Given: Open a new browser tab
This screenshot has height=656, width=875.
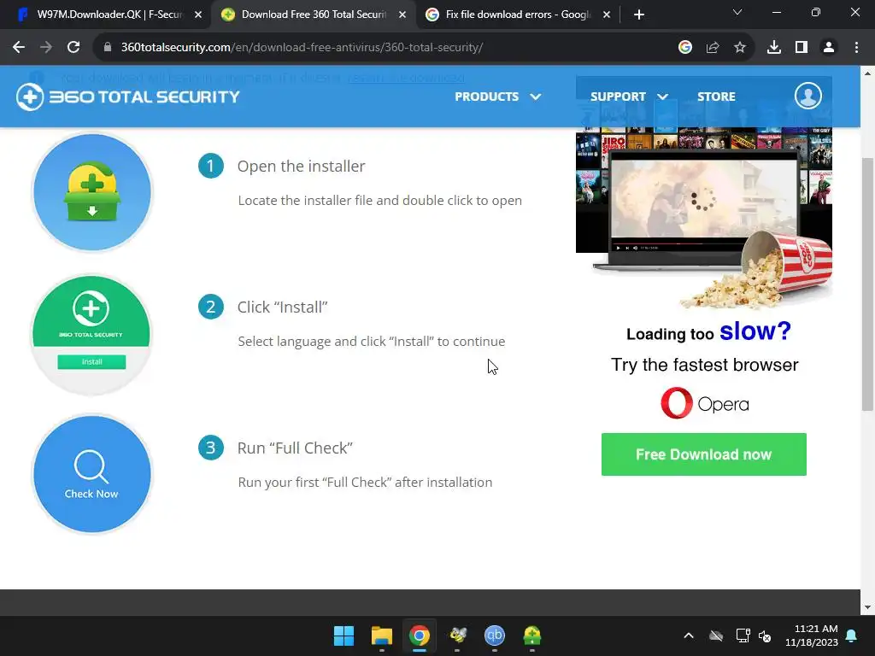Looking at the screenshot, I should [639, 15].
